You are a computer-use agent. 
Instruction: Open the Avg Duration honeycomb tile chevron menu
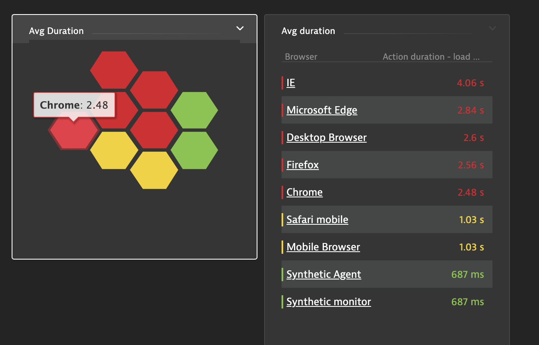240,28
